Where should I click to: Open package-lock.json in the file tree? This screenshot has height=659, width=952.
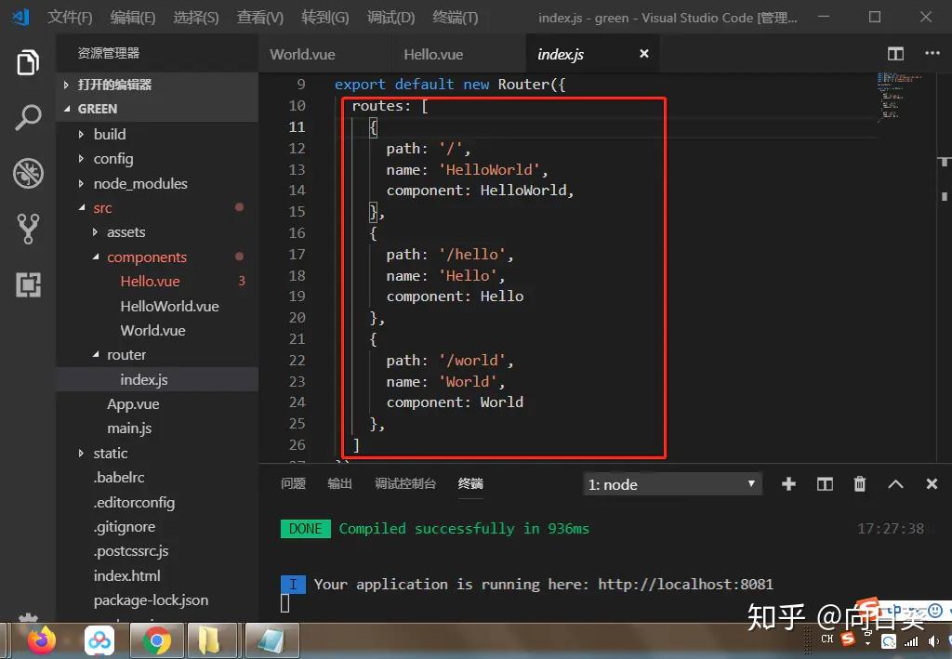tap(151, 600)
